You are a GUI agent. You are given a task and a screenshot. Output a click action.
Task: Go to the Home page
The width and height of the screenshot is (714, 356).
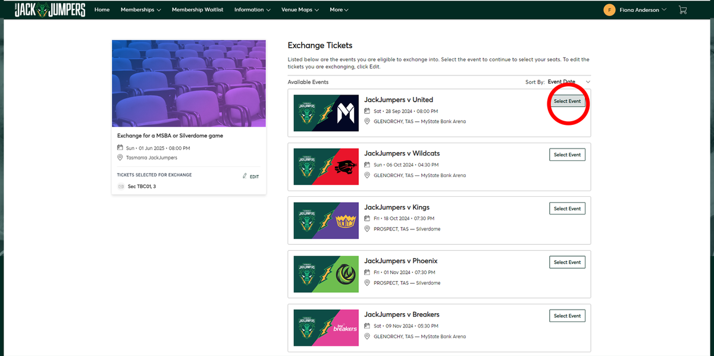pyautogui.click(x=102, y=10)
